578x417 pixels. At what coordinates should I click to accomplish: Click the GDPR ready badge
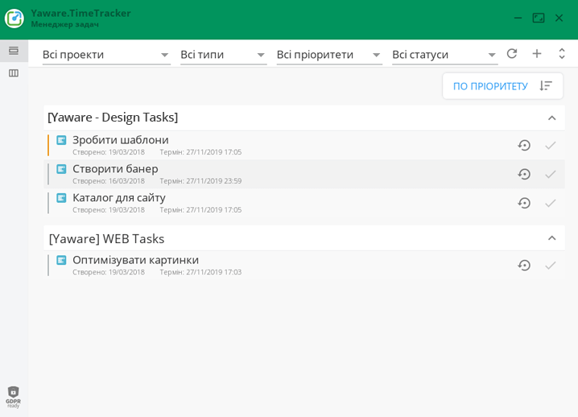pyautogui.click(x=13, y=396)
